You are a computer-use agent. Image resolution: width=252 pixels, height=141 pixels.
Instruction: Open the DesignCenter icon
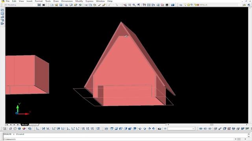(x=149, y=5)
